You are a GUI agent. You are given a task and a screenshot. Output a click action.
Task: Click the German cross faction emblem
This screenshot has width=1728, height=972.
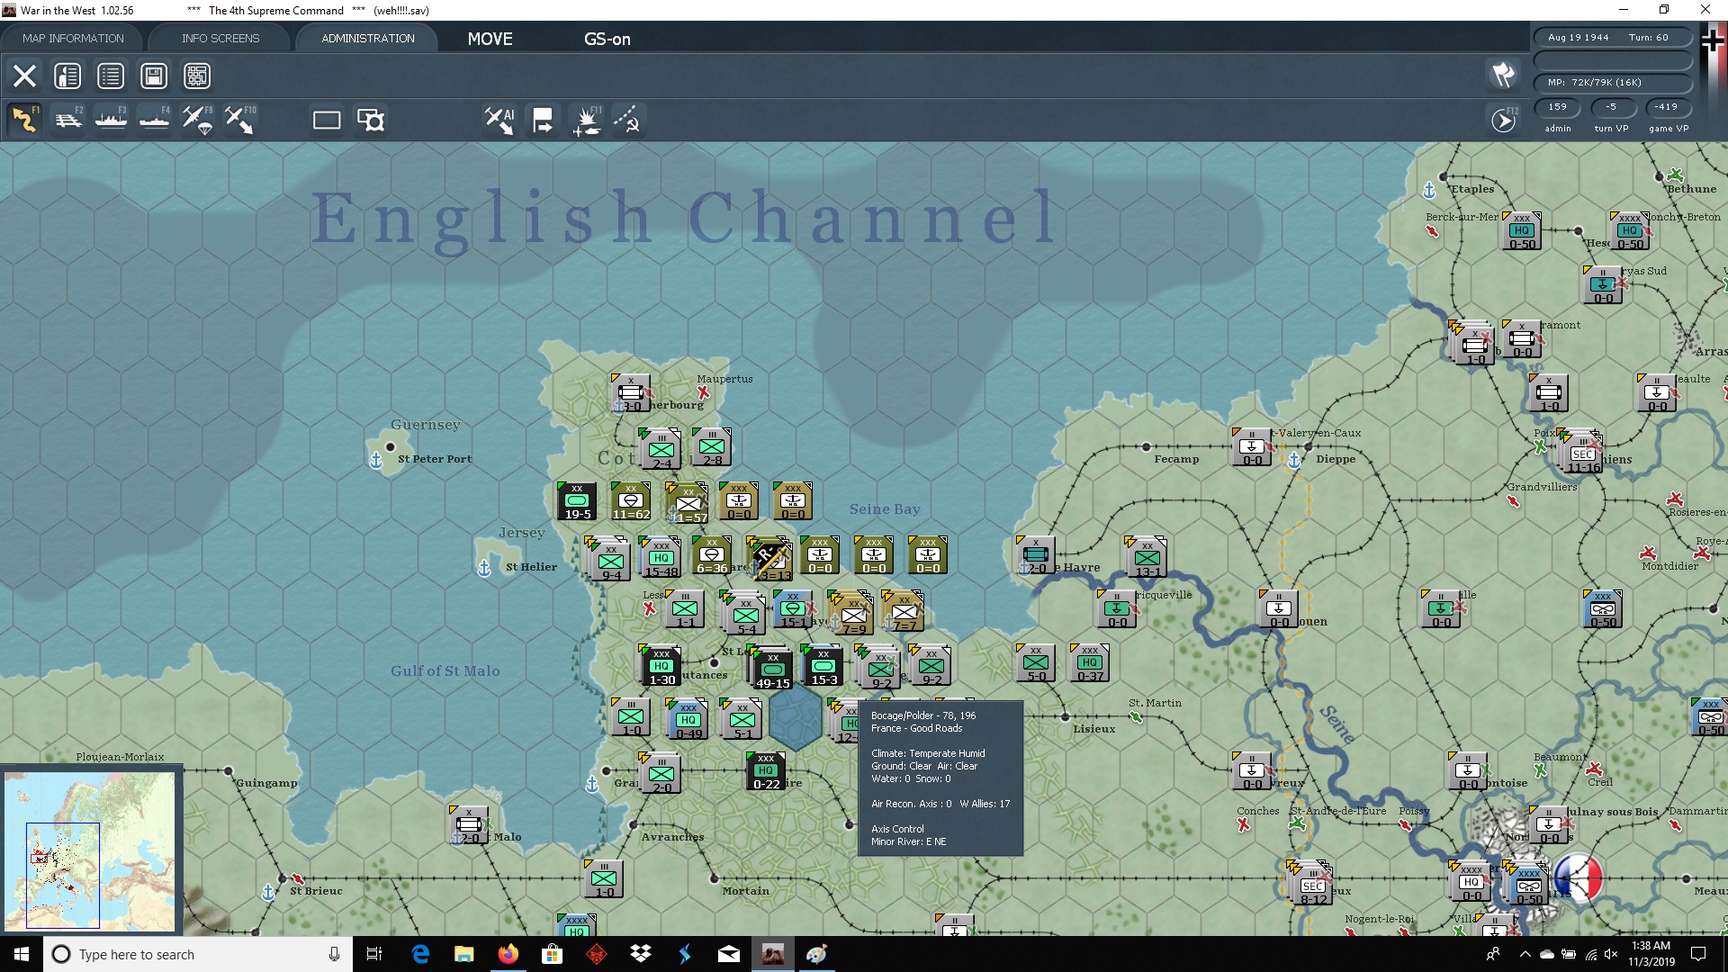1713,41
